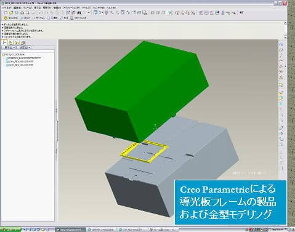Click message area scroll-up arrow
The image size is (295, 232).
point(285,23)
